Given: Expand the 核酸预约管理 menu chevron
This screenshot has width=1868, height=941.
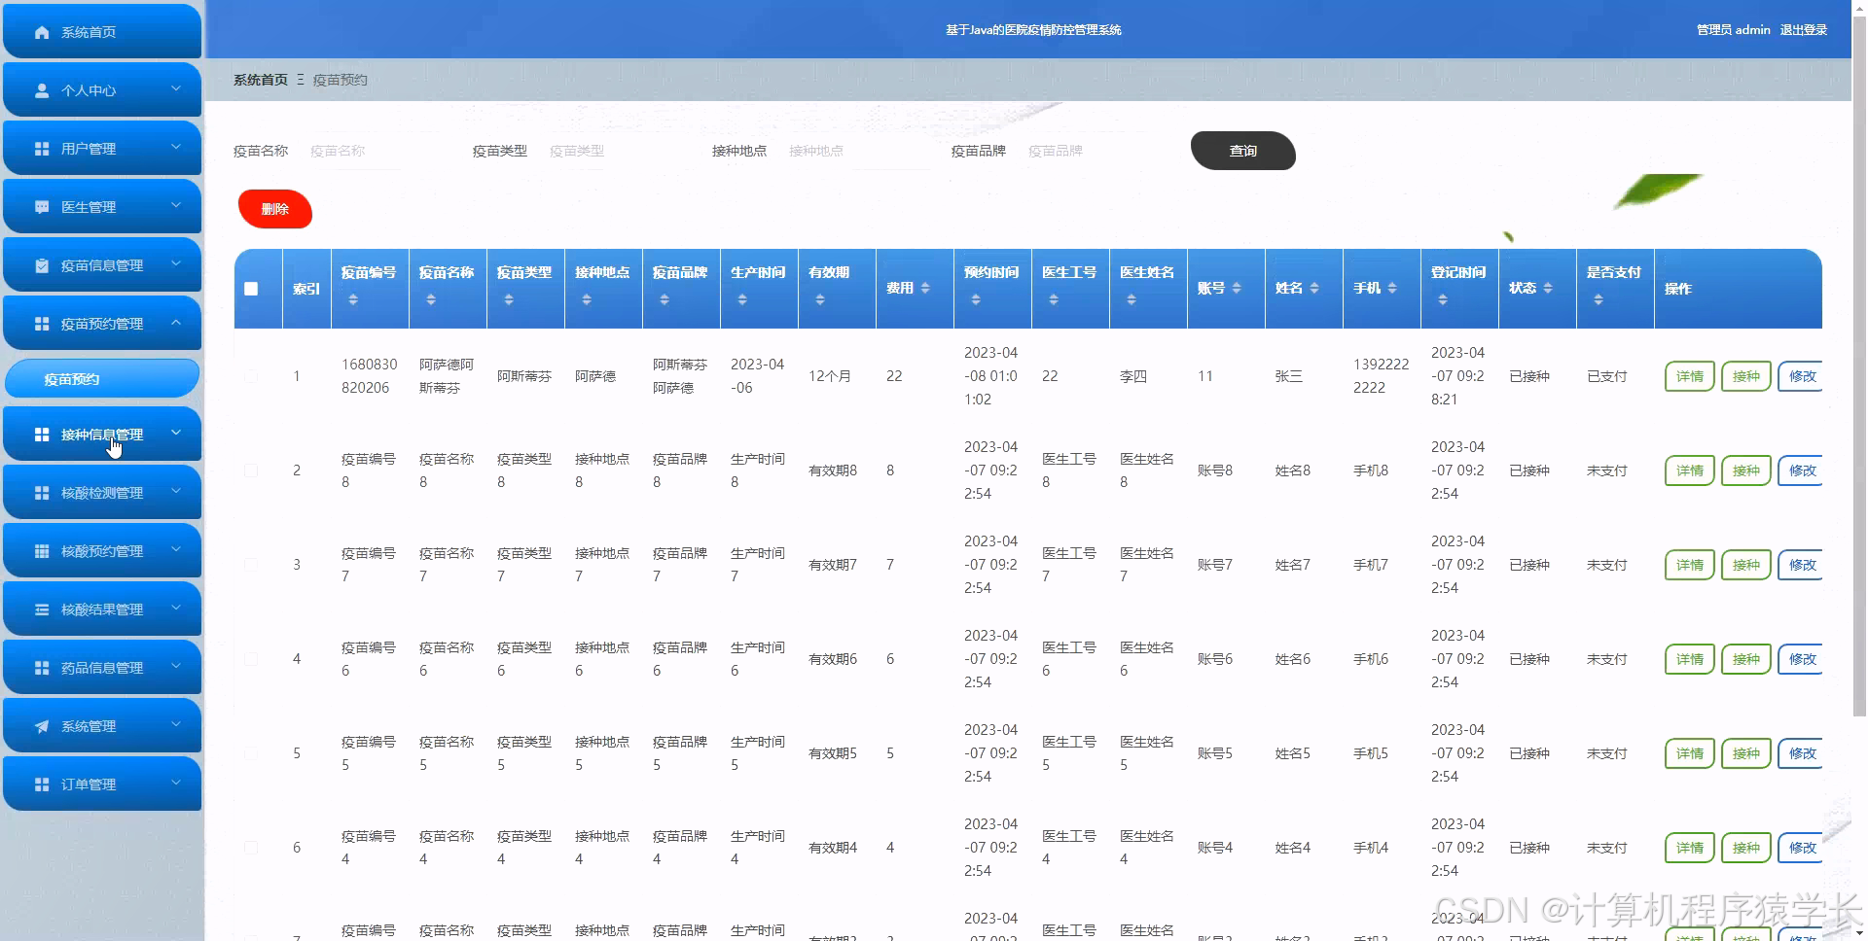Looking at the screenshot, I should pos(176,549).
